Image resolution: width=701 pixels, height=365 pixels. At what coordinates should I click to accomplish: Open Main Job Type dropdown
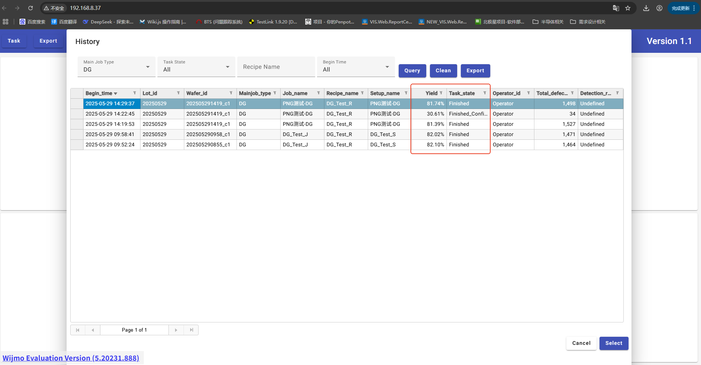(x=116, y=67)
